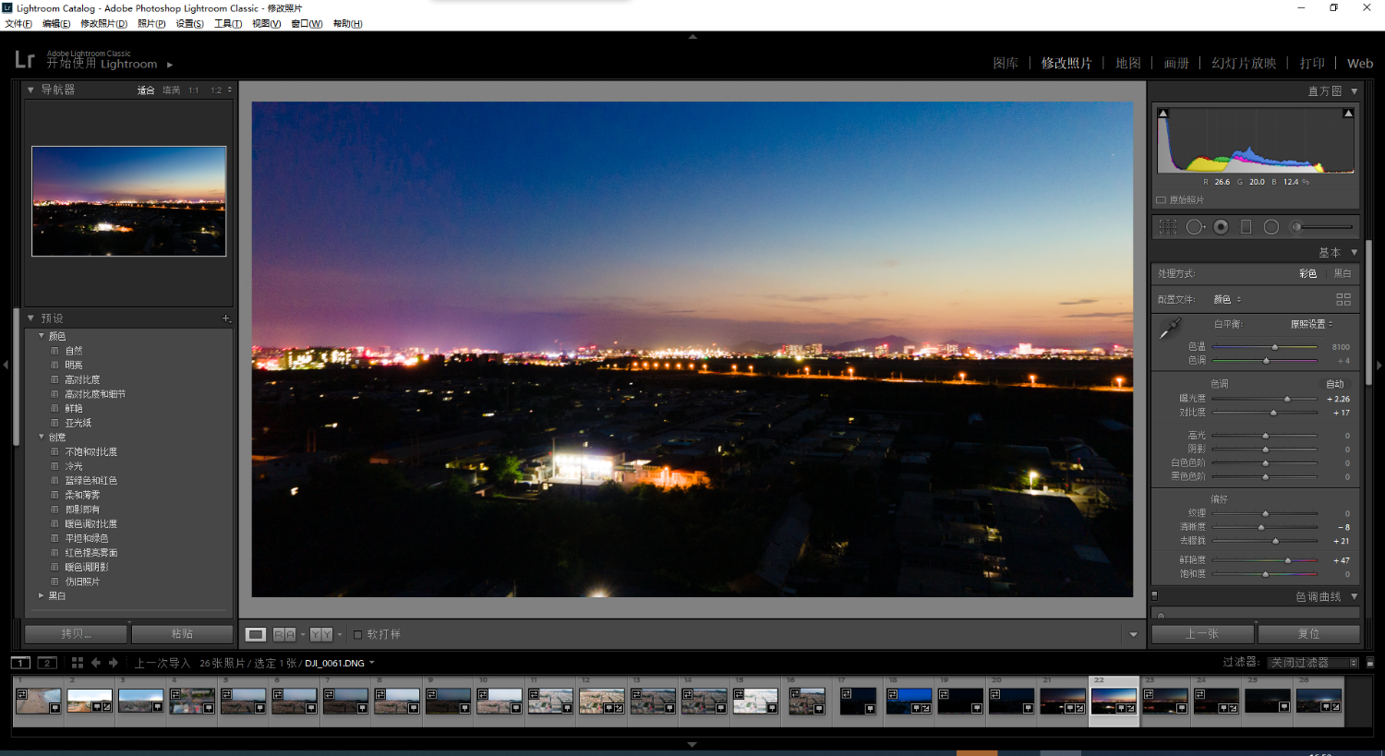Switch to the 图库 module
Screen dimensions: 1385x756
pos(1006,64)
